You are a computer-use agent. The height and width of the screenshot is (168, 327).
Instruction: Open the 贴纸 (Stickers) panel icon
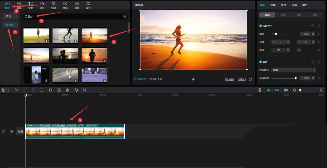pos(42,5)
